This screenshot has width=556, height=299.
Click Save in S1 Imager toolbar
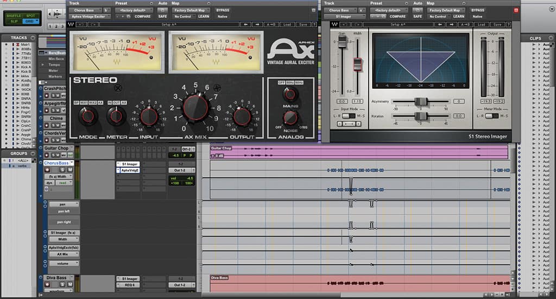[x=497, y=24]
